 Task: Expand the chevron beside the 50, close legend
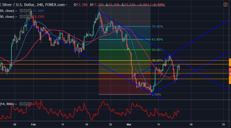[16, 17]
